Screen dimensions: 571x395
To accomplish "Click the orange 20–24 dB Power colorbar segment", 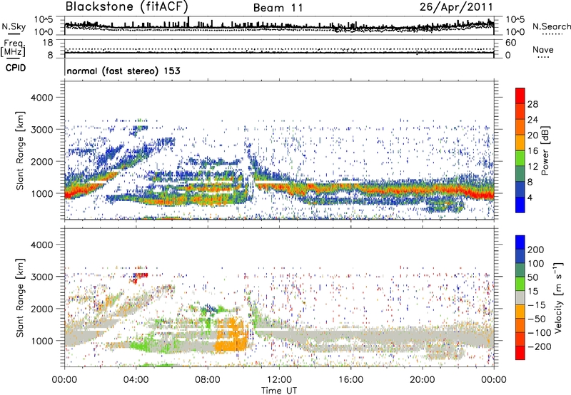I will (520, 127).
